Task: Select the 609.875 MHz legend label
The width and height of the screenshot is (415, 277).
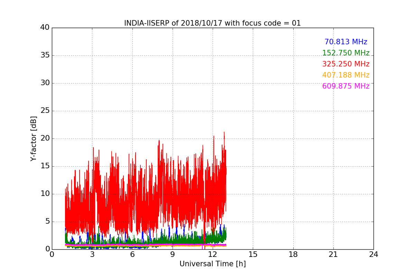Action: click(x=346, y=86)
